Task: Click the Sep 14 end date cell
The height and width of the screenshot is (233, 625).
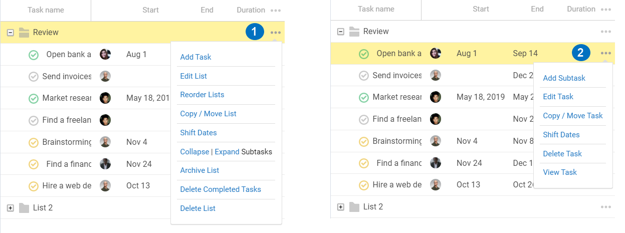Action: pos(525,54)
